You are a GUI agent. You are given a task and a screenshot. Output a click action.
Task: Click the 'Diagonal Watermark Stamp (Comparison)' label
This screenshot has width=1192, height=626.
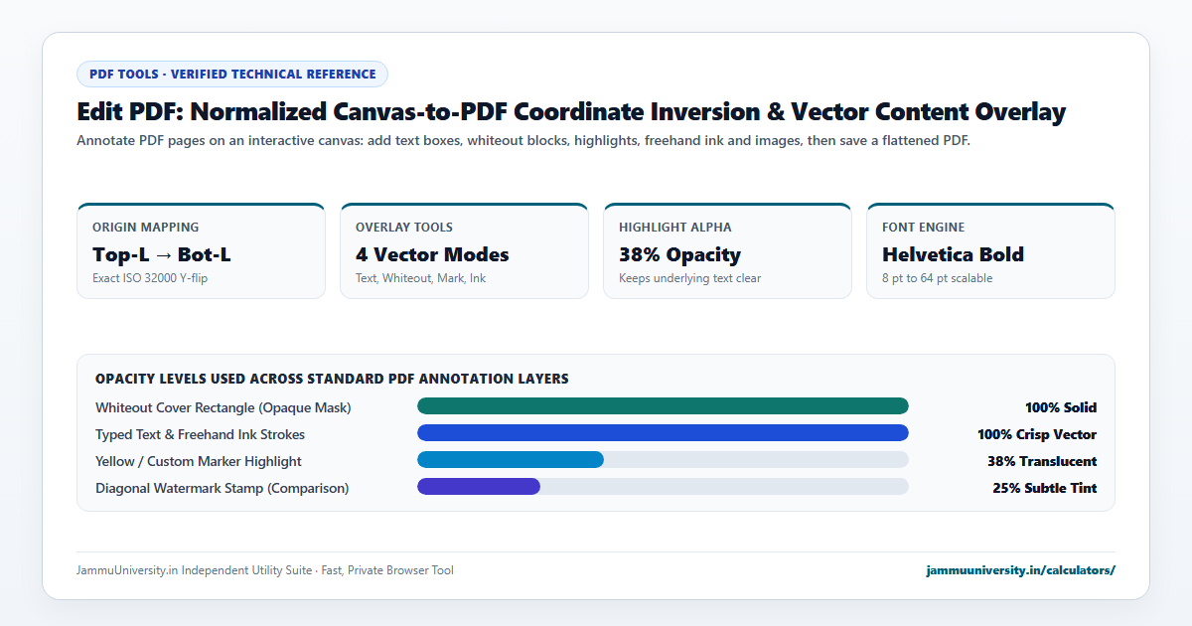coord(223,488)
